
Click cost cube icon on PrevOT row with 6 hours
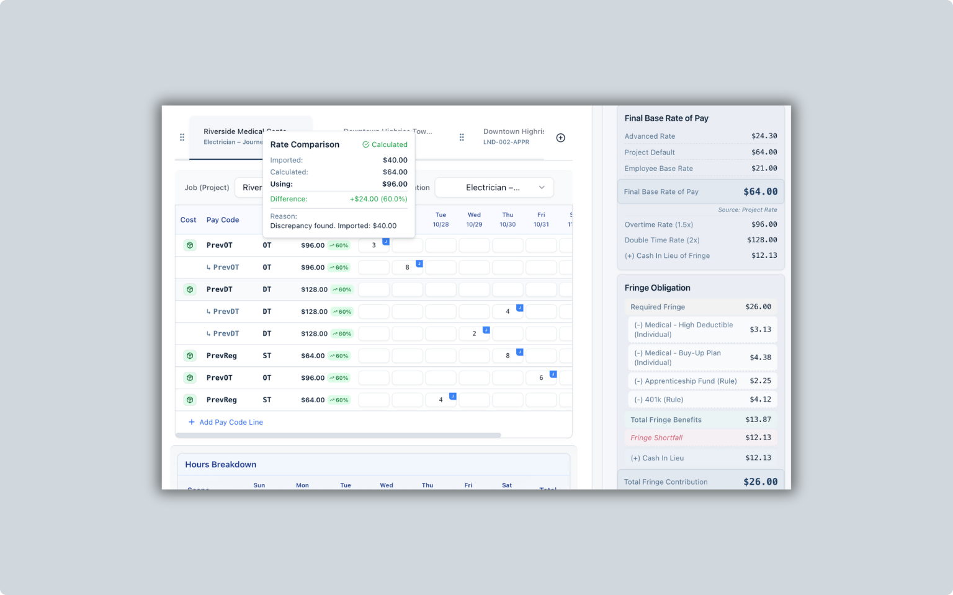[x=190, y=378]
